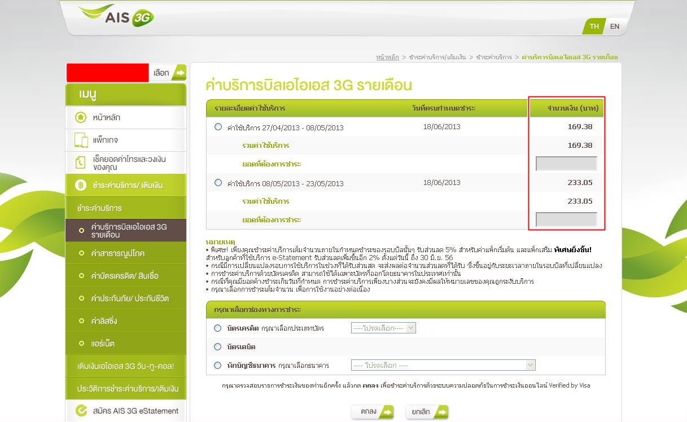Click ชำระค่าบริการ/เติมเงิน breadcrumb
The width and height of the screenshot is (687, 422).
pos(437,57)
